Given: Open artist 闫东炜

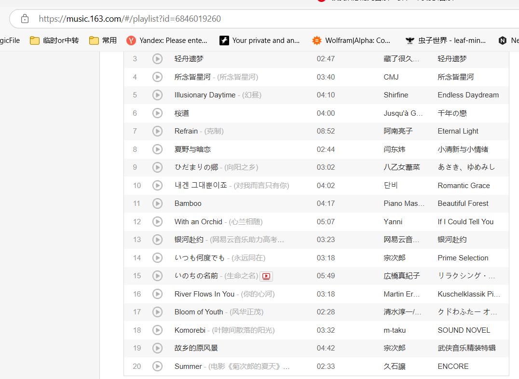Looking at the screenshot, I should 395,149.
